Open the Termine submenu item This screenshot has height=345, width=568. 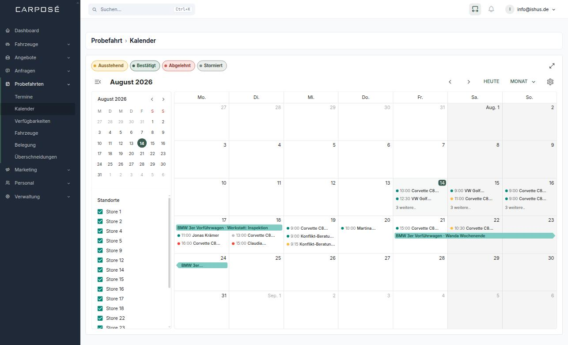(x=23, y=97)
